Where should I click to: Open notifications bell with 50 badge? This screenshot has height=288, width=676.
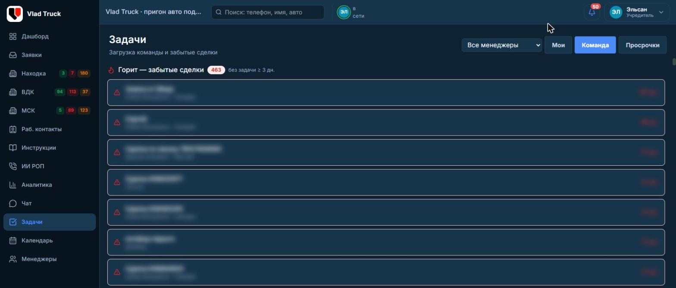pyautogui.click(x=592, y=12)
